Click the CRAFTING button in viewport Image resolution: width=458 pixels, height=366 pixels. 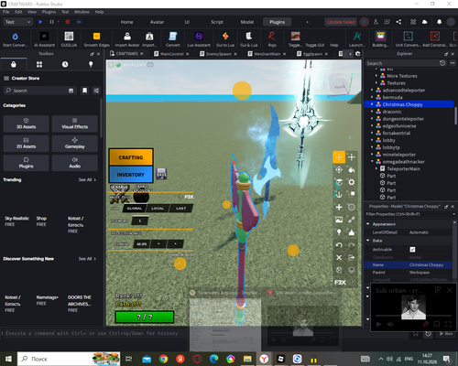click(131, 157)
